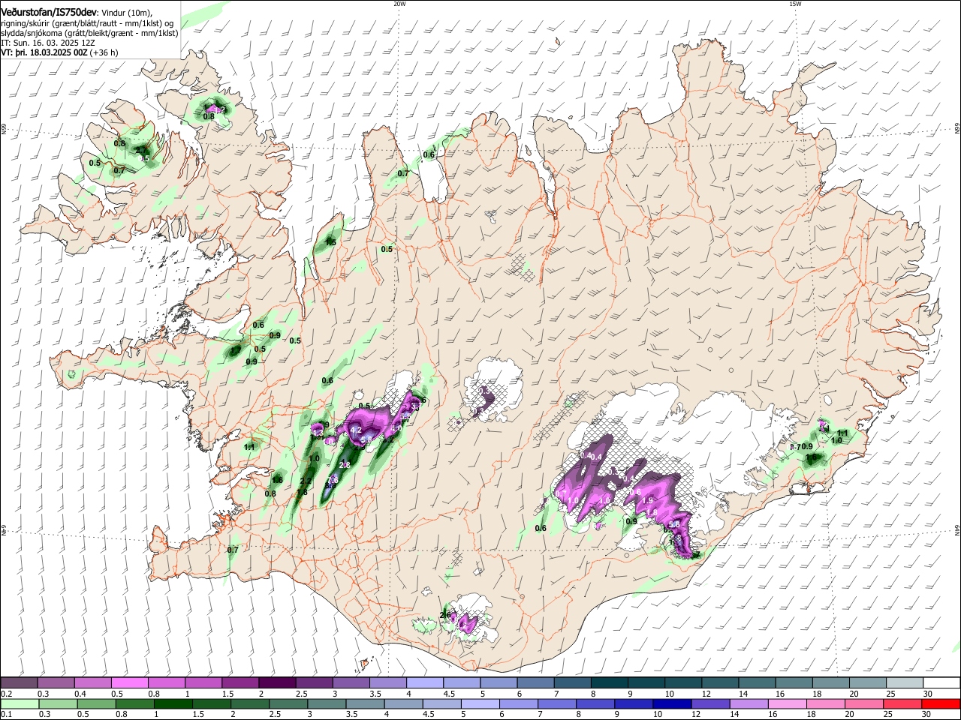Pick the darkest green 1–1.5 rain swatch
The width and height of the screenshot is (961, 720).
(x=173, y=704)
